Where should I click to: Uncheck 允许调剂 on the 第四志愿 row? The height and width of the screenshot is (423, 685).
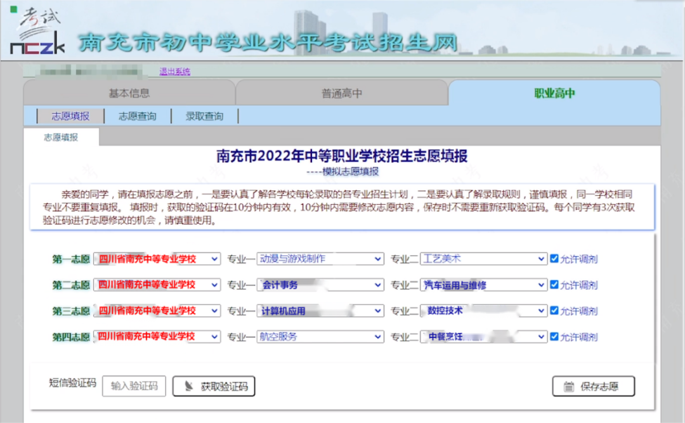(555, 336)
